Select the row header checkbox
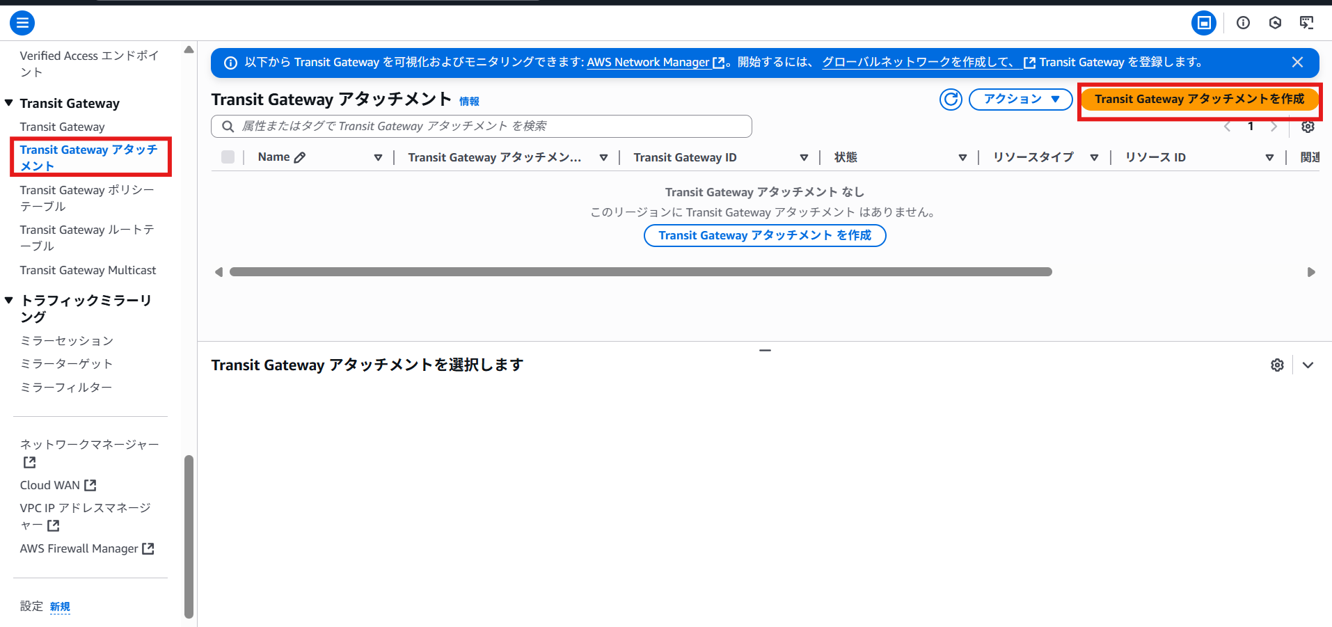Viewport: 1332px width, 627px height. tap(228, 157)
